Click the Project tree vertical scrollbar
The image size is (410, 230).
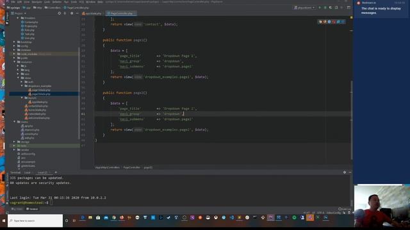pyautogui.click(x=79, y=93)
